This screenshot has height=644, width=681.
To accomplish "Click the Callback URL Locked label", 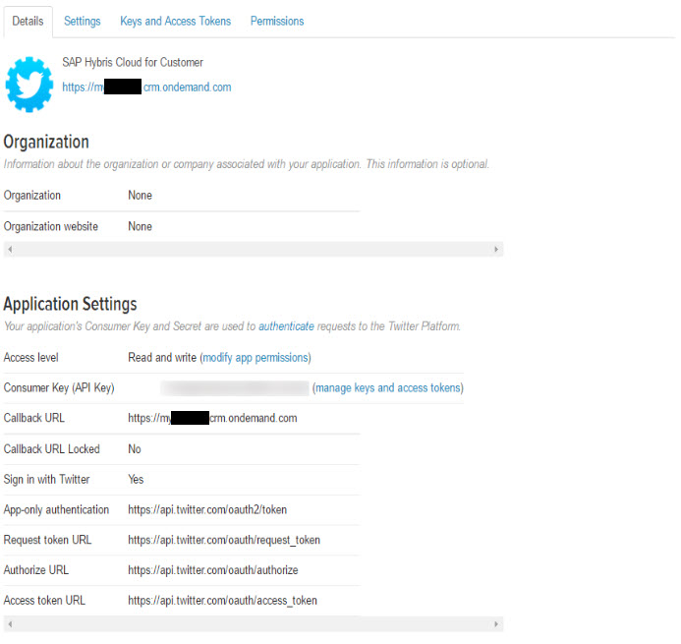I will click(52, 449).
